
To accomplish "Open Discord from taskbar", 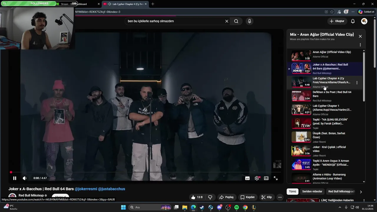I will point(219,207).
